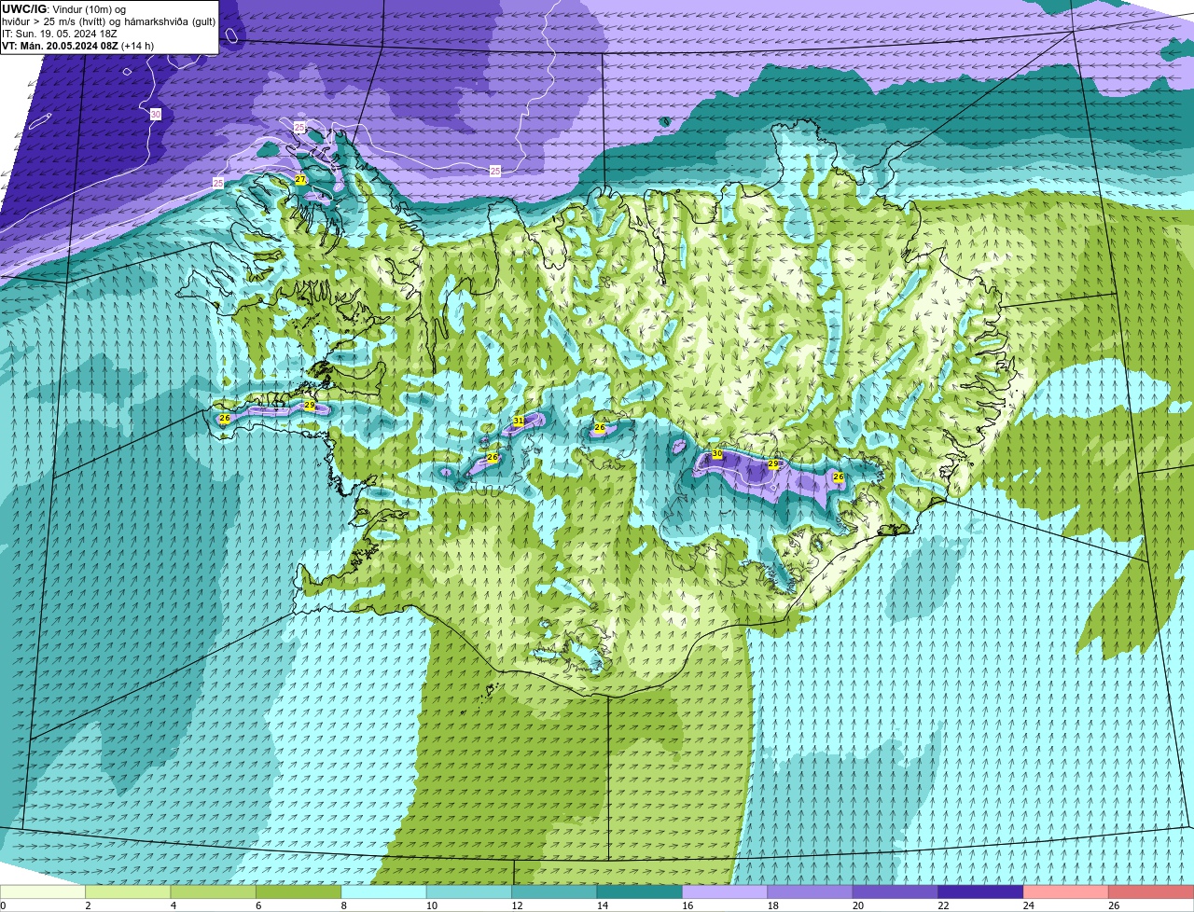Click the legend scale number 4
The height and width of the screenshot is (912, 1194).
173,905
